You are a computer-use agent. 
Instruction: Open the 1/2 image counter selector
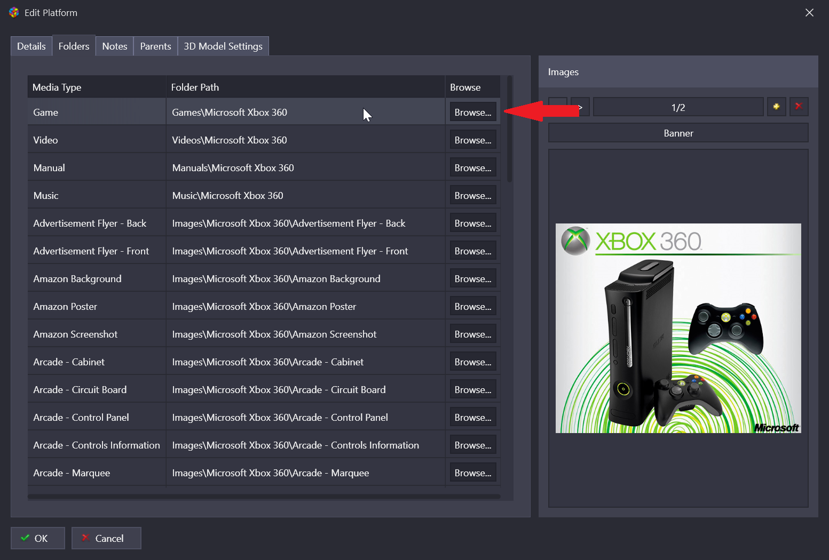click(678, 107)
